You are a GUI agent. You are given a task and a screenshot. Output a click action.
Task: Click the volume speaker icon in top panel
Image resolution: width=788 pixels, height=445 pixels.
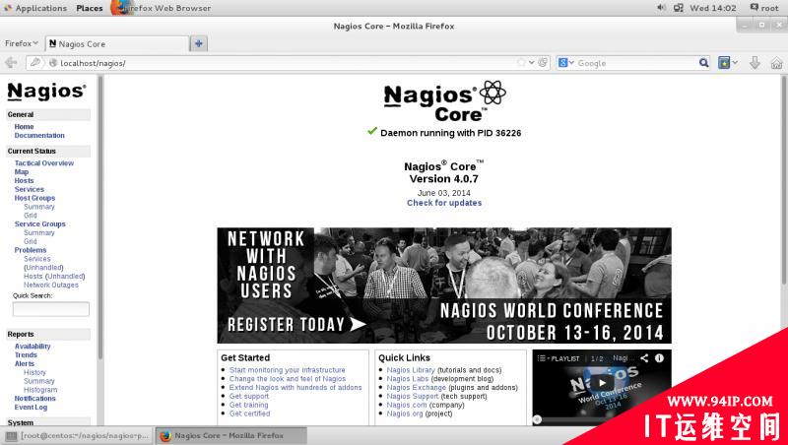661,8
